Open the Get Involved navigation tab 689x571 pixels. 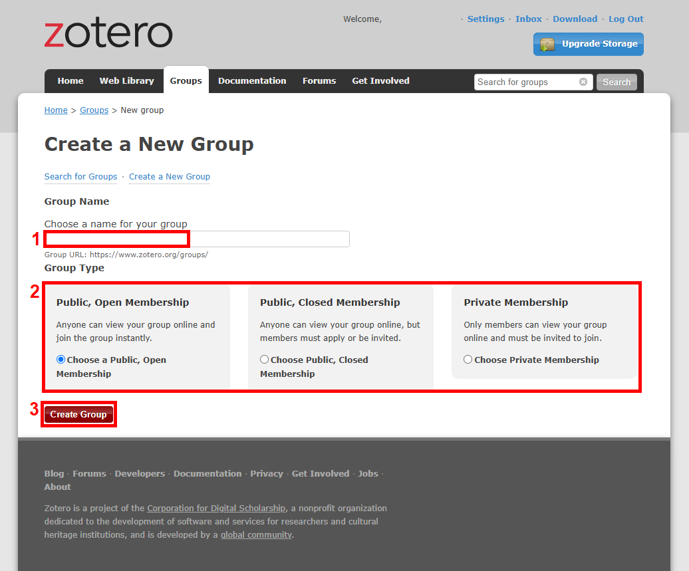click(x=380, y=81)
